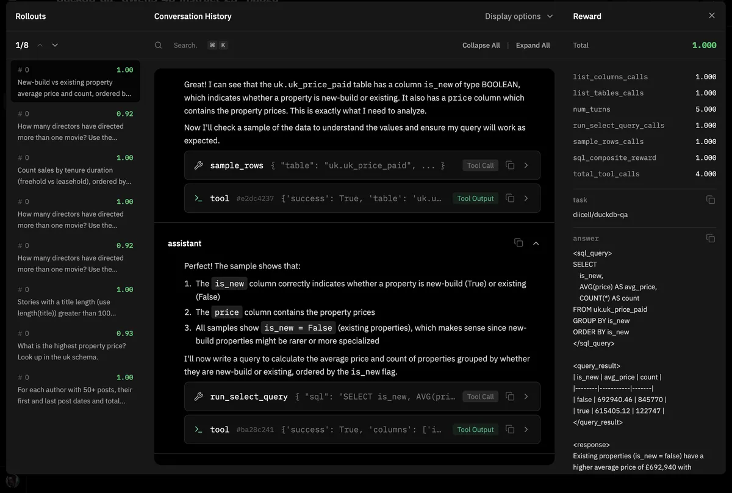Copy the run_select_query tool call

[x=511, y=397]
